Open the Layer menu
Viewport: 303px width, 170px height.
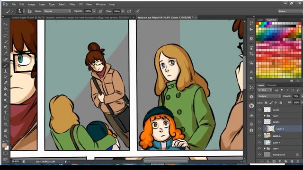(42, 4)
